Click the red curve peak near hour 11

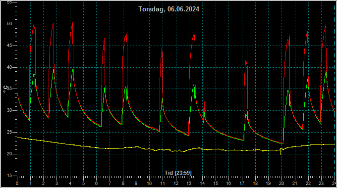coord(162,49)
